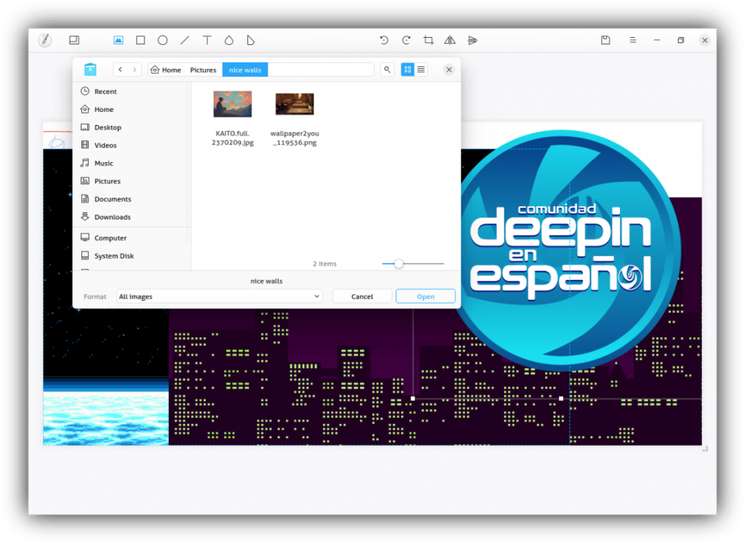Open System Disk in the sidebar

pyautogui.click(x=132, y=257)
